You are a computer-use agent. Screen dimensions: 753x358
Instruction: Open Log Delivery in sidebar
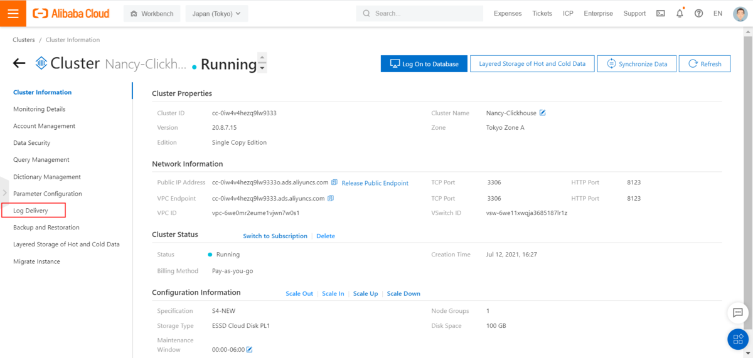pos(31,211)
